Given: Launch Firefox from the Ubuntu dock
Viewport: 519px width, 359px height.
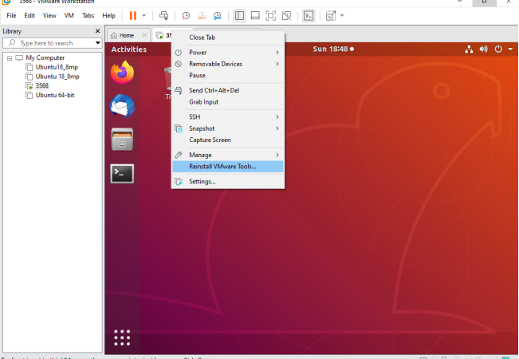Looking at the screenshot, I should point(122,73).
